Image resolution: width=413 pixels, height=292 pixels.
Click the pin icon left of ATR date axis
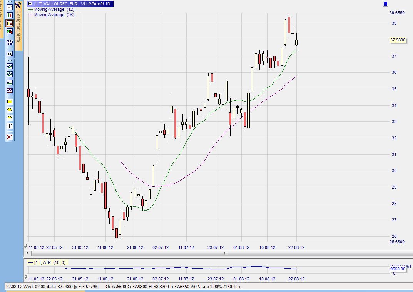tap(26, 277)
